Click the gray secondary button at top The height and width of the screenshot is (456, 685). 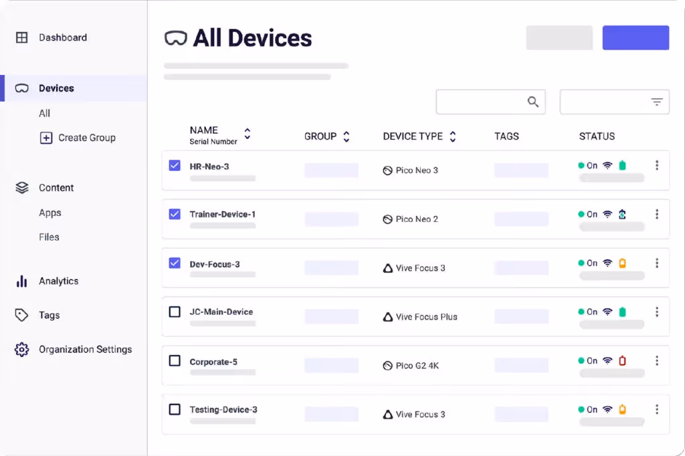tap(559, 37)
